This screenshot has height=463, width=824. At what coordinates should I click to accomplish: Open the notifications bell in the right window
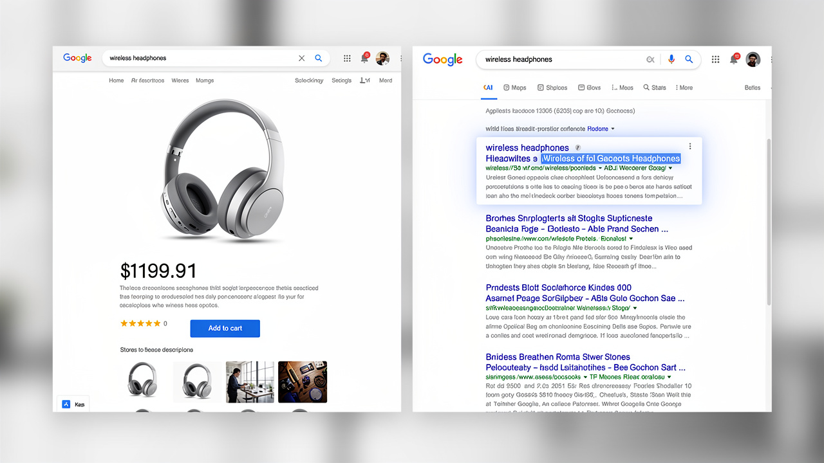pyautogui.click(x=734, y=59)
